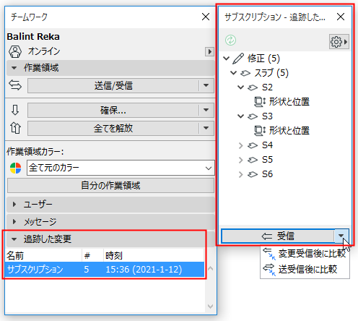Image resolution: width=358 pixels, height=321 pixels.
Task: Click the geometry icon beside S3's 形状と位置
Action: (260, 131)
